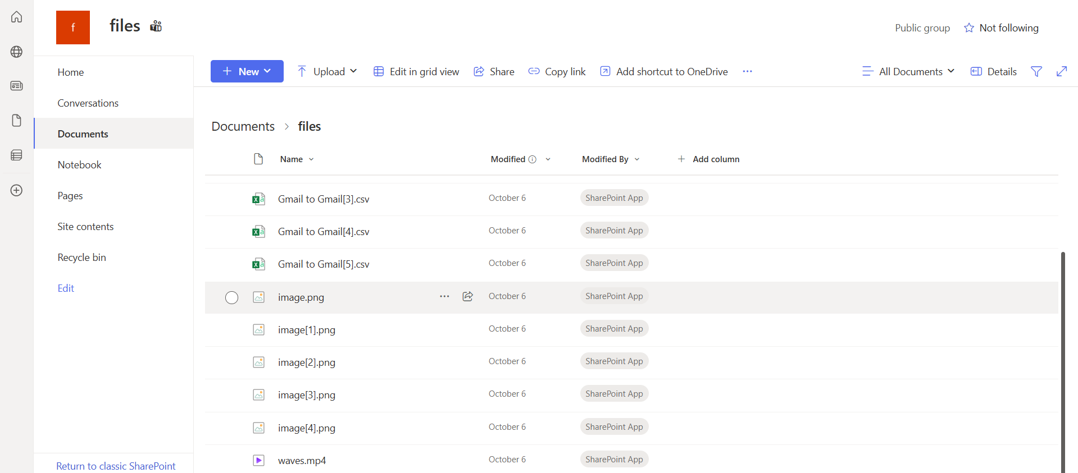Screen dimensions: 1078x473
Task: Click the video icon for waves.mp4
Action: pos(258,460)
